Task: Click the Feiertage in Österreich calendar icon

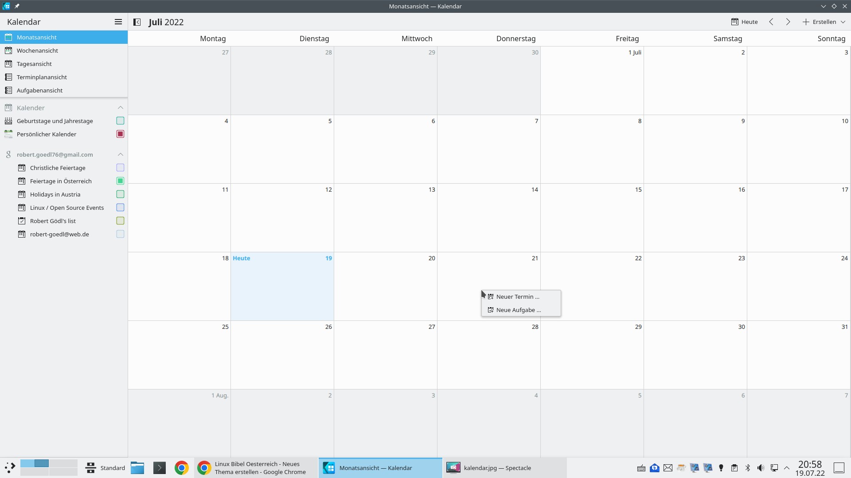Action: pos(22,181)
